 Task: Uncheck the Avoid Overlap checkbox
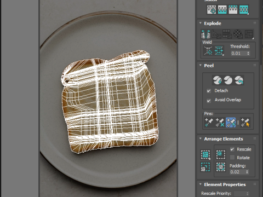click(x=209, y=101)
